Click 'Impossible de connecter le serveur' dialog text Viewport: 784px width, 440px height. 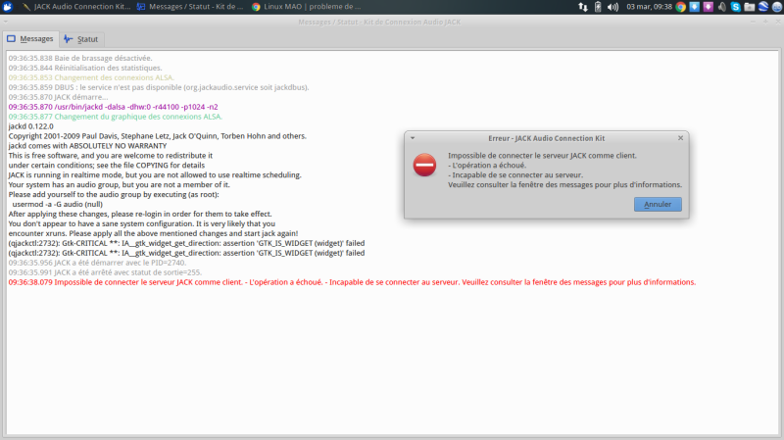(x=543, y=156)
